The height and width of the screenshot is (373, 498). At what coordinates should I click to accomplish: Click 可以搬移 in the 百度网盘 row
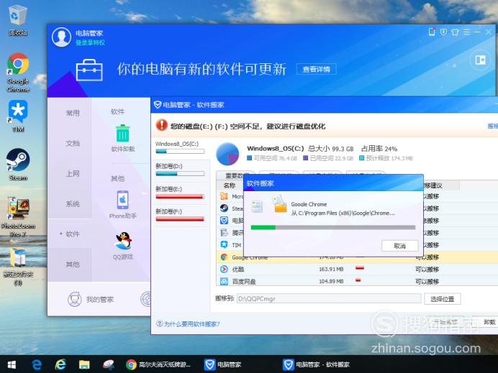pyautogui.click(x=427, y=281)
